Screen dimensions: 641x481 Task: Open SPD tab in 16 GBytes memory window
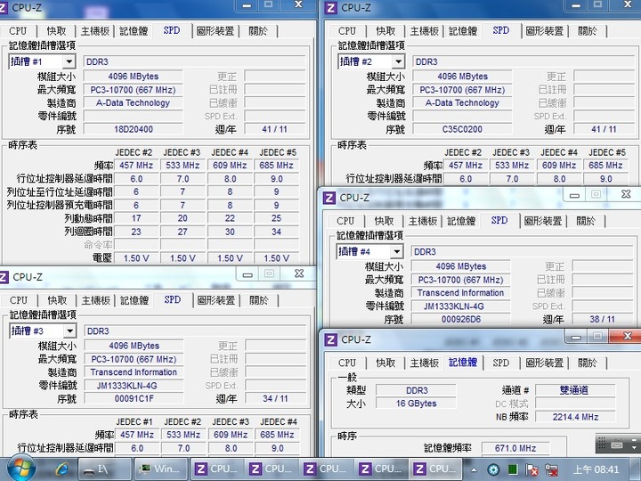click(500, 363)
